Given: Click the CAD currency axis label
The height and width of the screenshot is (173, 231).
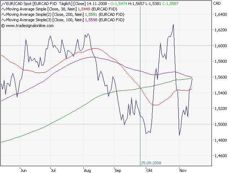Looking at the screenshot, I should 217,3.
